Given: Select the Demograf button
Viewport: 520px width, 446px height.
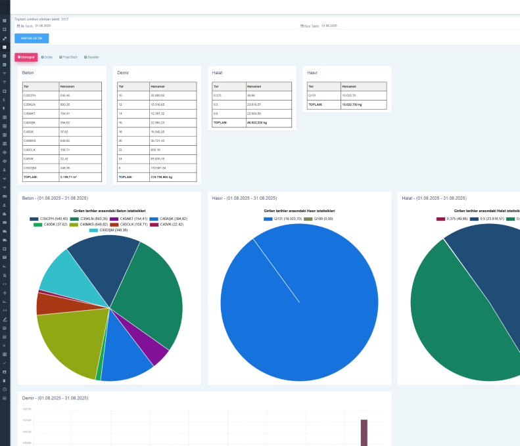Looking at the screenshot, I should pos(26,57).
